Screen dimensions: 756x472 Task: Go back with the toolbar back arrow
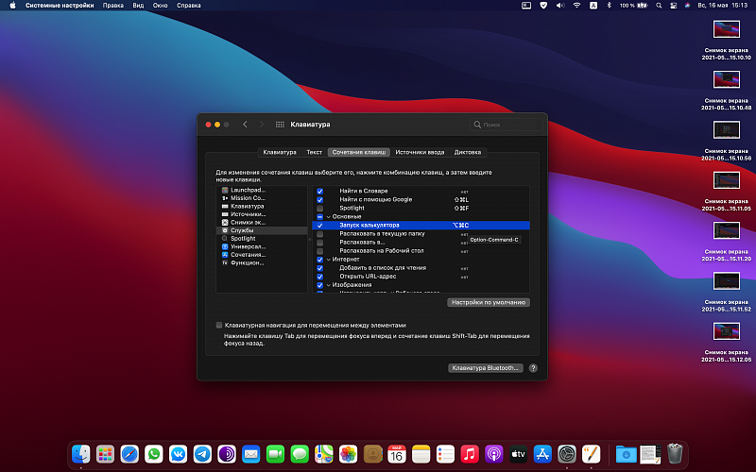pos(246,125)
